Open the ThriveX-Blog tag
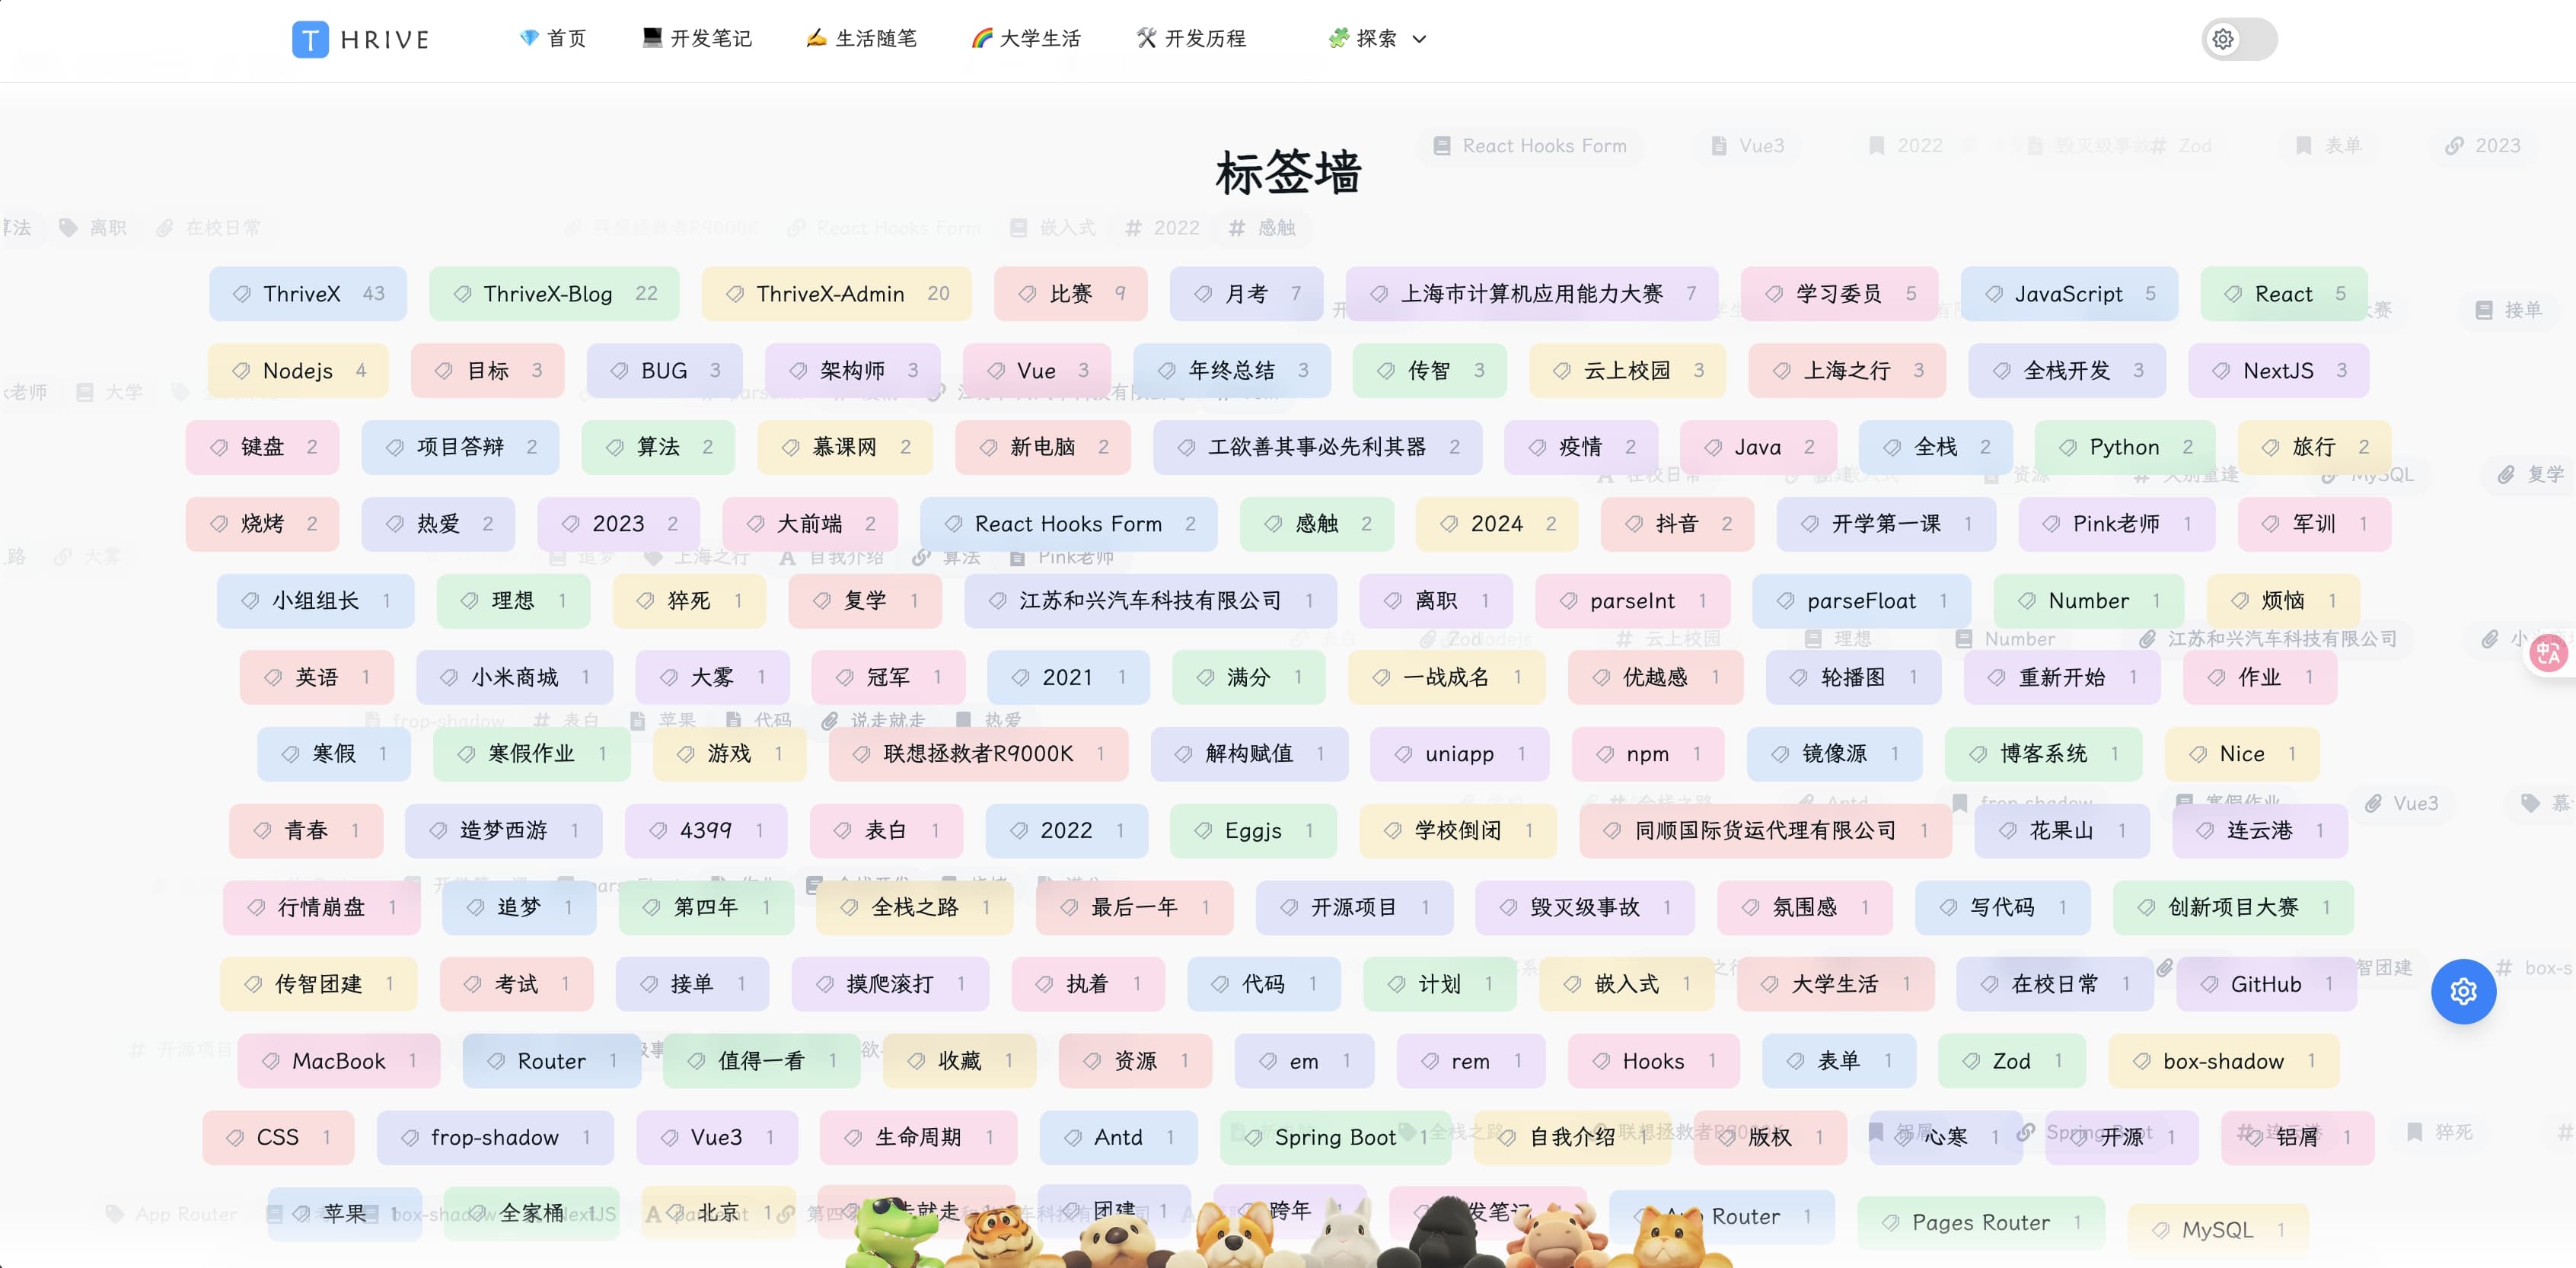2576x1268 pixels. point(554,294)
